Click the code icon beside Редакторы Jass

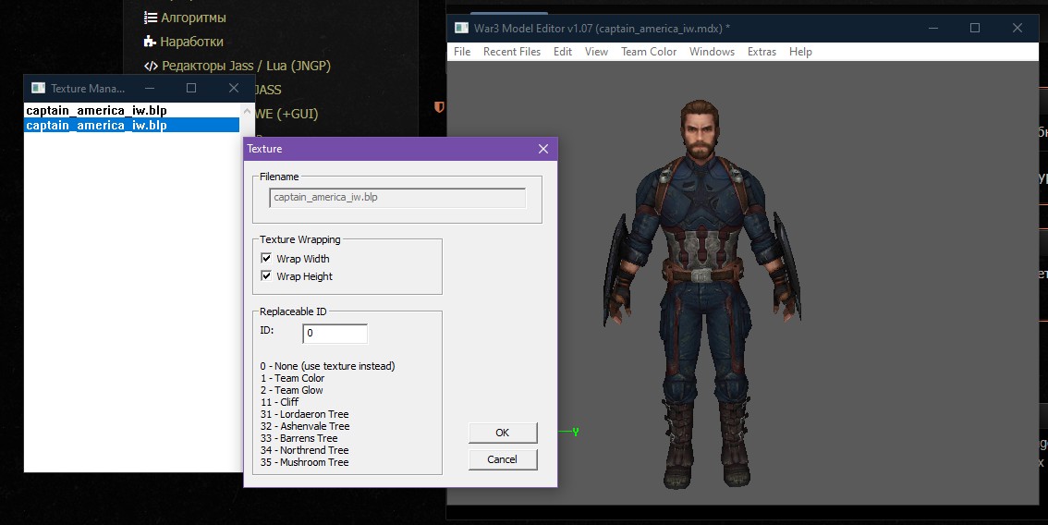click(x=151, y=66)
